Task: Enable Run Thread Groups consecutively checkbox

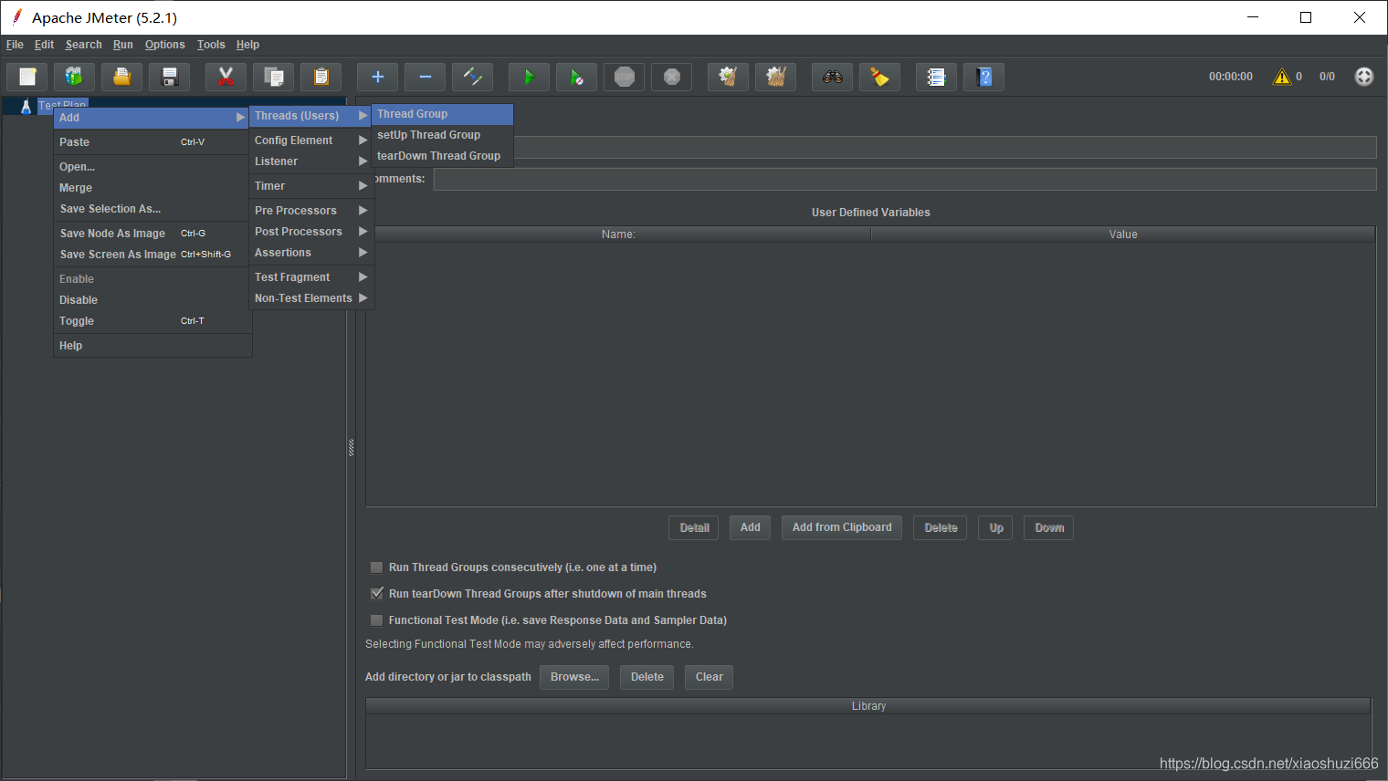Action: click(376, 568)
